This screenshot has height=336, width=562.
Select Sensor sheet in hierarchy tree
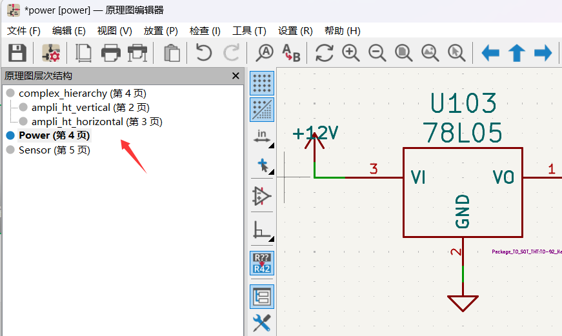pyautogui.click(x=54, y=150)
